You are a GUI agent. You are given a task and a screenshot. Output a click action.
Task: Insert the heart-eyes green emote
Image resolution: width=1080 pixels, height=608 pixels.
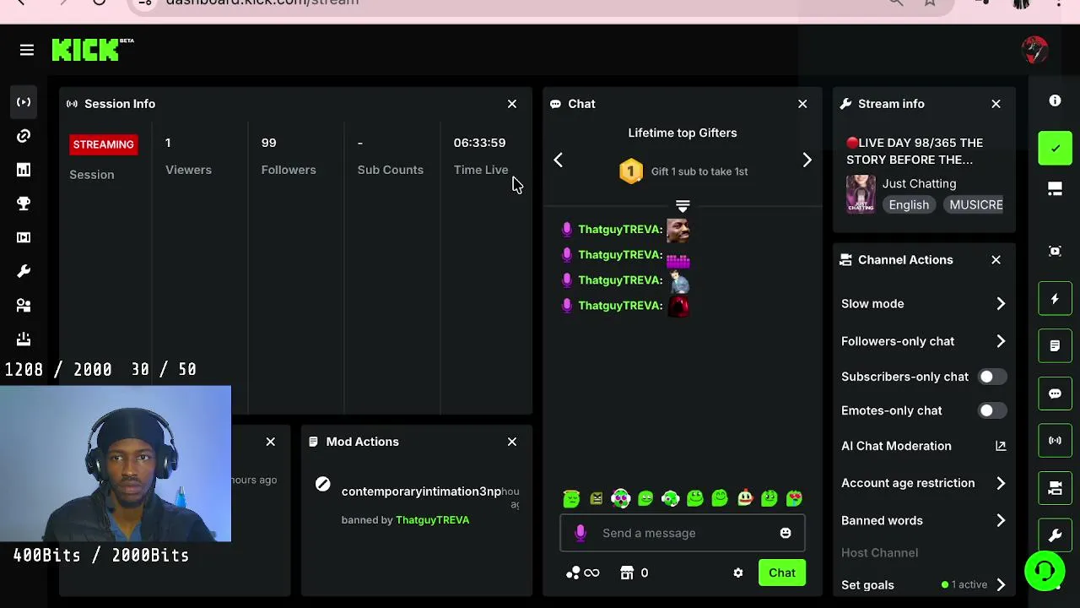(794, 498)
